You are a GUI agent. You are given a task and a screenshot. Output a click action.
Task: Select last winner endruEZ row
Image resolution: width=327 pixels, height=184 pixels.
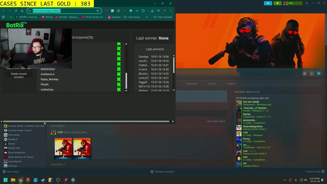coord(154,78)
